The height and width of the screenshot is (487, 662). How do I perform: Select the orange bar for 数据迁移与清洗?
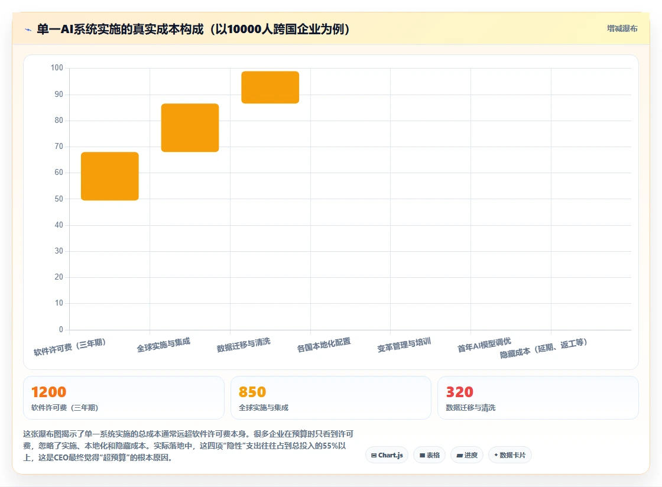click(x=270, y=87)
